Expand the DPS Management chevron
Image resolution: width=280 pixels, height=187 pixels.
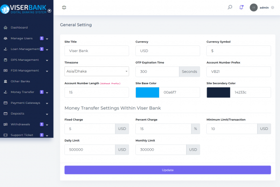[47, 60]
